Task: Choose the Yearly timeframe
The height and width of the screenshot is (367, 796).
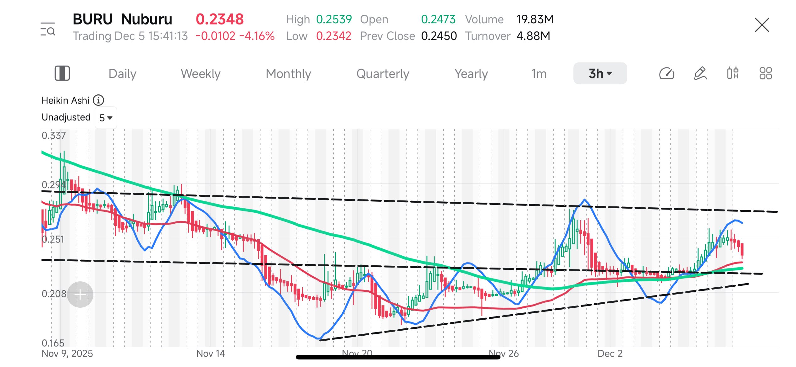Action: click(x=471, y=74)
